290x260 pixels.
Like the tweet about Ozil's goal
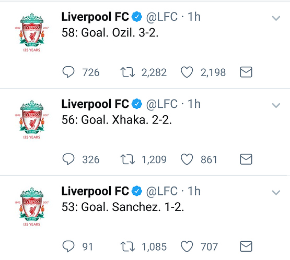[x=187, y=72]
